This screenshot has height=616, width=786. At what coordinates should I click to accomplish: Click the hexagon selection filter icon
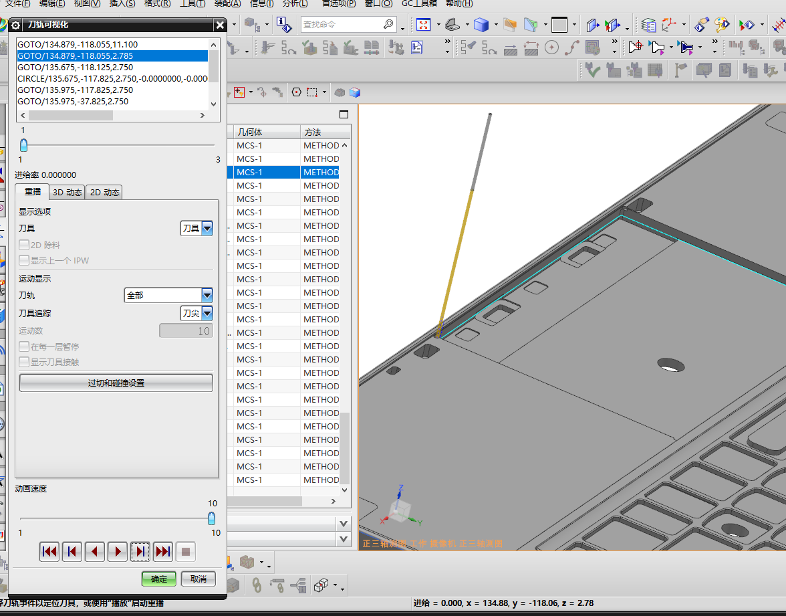click(296, 92)
